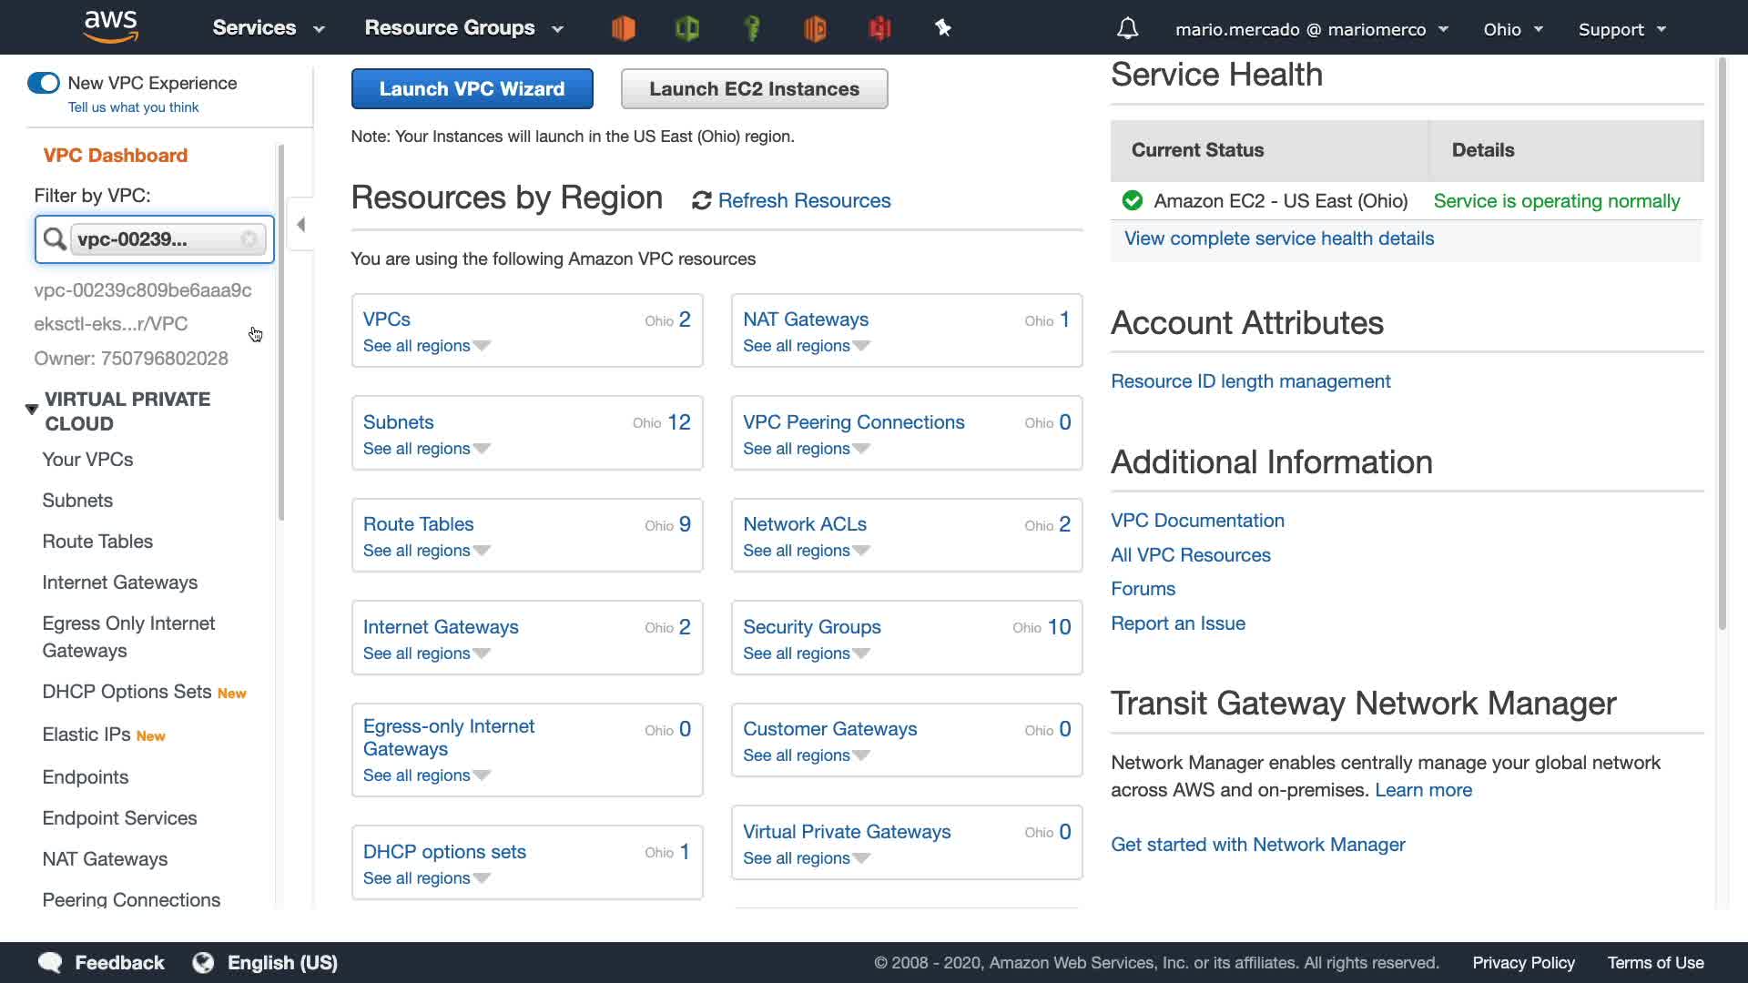Open the Ohio region dropdown
The height and width of the screenshot is (983, 1748).
point(1512,29)
